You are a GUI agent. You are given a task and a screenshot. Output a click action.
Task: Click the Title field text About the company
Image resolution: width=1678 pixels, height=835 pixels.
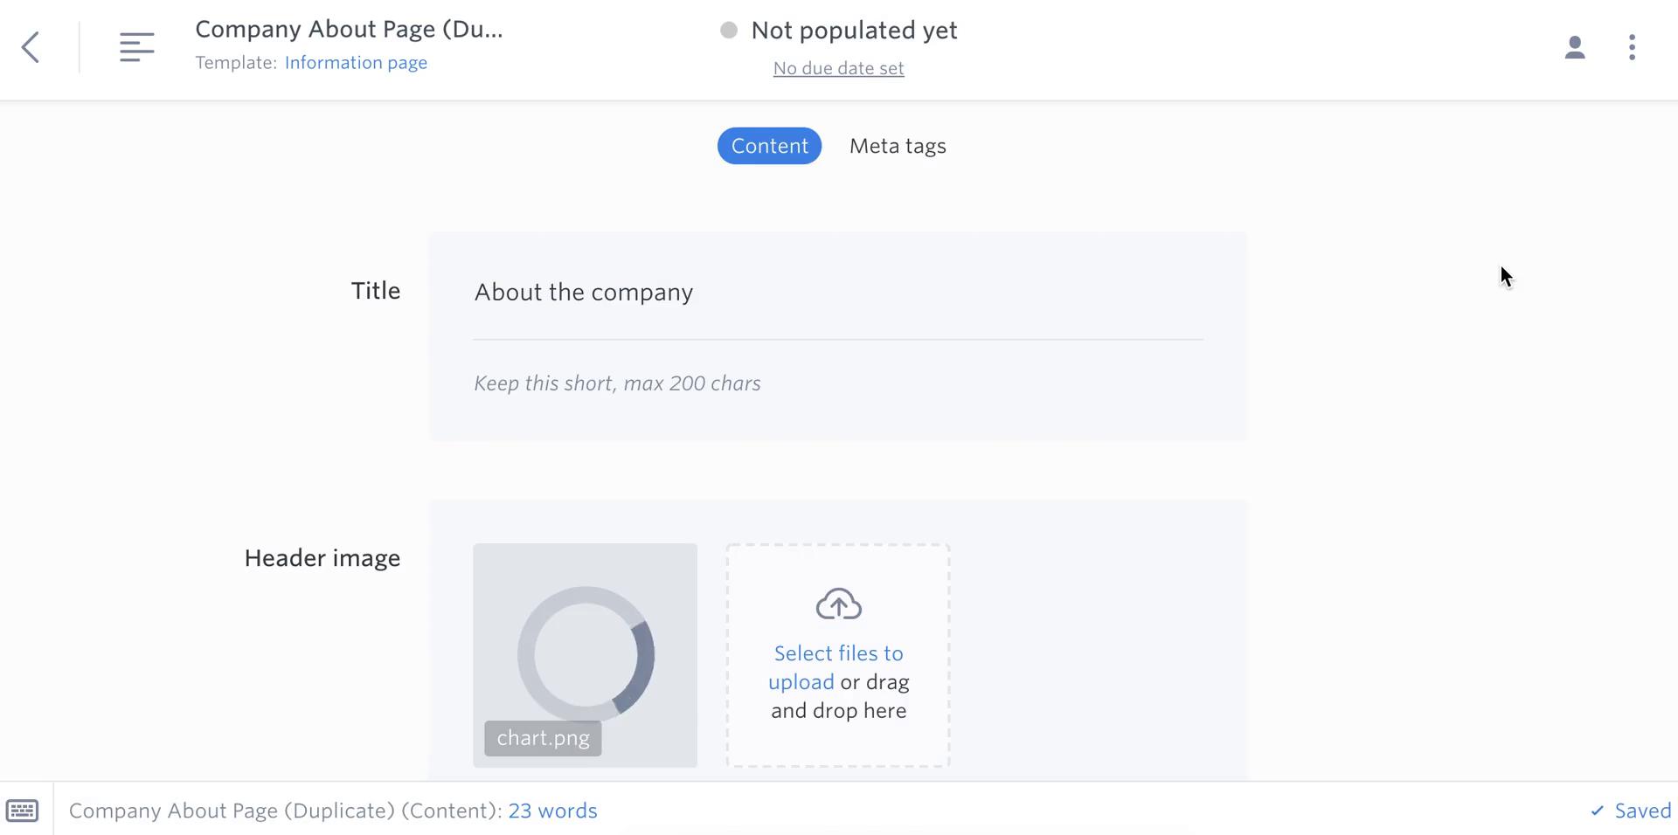pos(584,293)
